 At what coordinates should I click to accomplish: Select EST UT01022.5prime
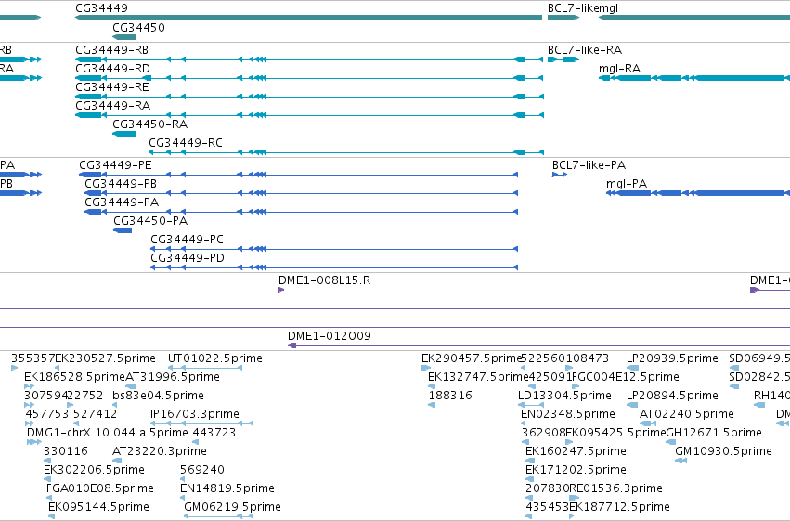[x=215, y=358]
